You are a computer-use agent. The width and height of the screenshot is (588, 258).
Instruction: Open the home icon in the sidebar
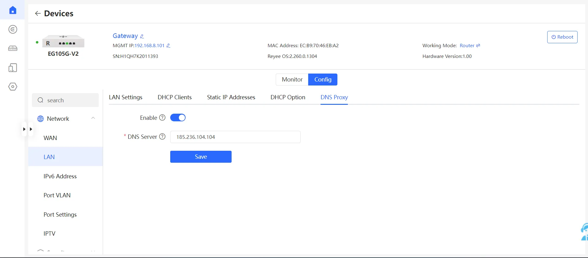[13, 10]
